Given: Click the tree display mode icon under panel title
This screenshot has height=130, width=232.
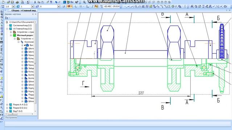Looking at the screenshot, I should tap(7, 18).
